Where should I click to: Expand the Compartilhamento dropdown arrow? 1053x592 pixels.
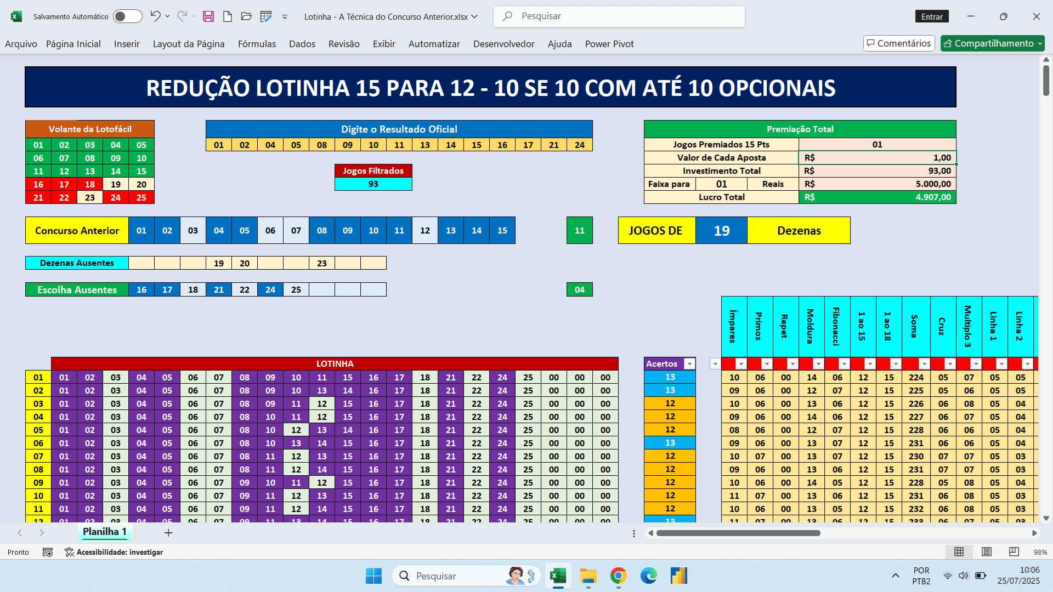pyautogui.click(x=1040, y=43)
